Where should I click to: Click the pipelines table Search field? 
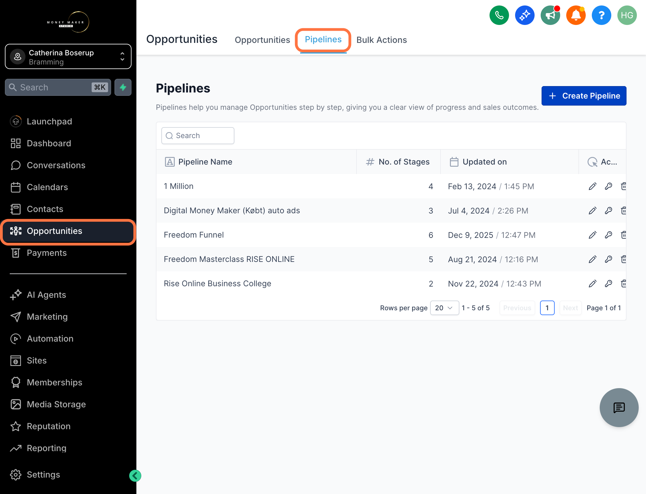point(198,136)
